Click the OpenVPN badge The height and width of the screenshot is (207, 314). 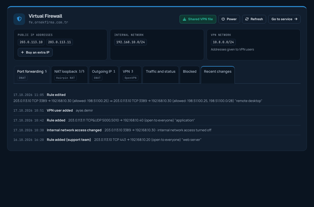[x=130, y=78]
